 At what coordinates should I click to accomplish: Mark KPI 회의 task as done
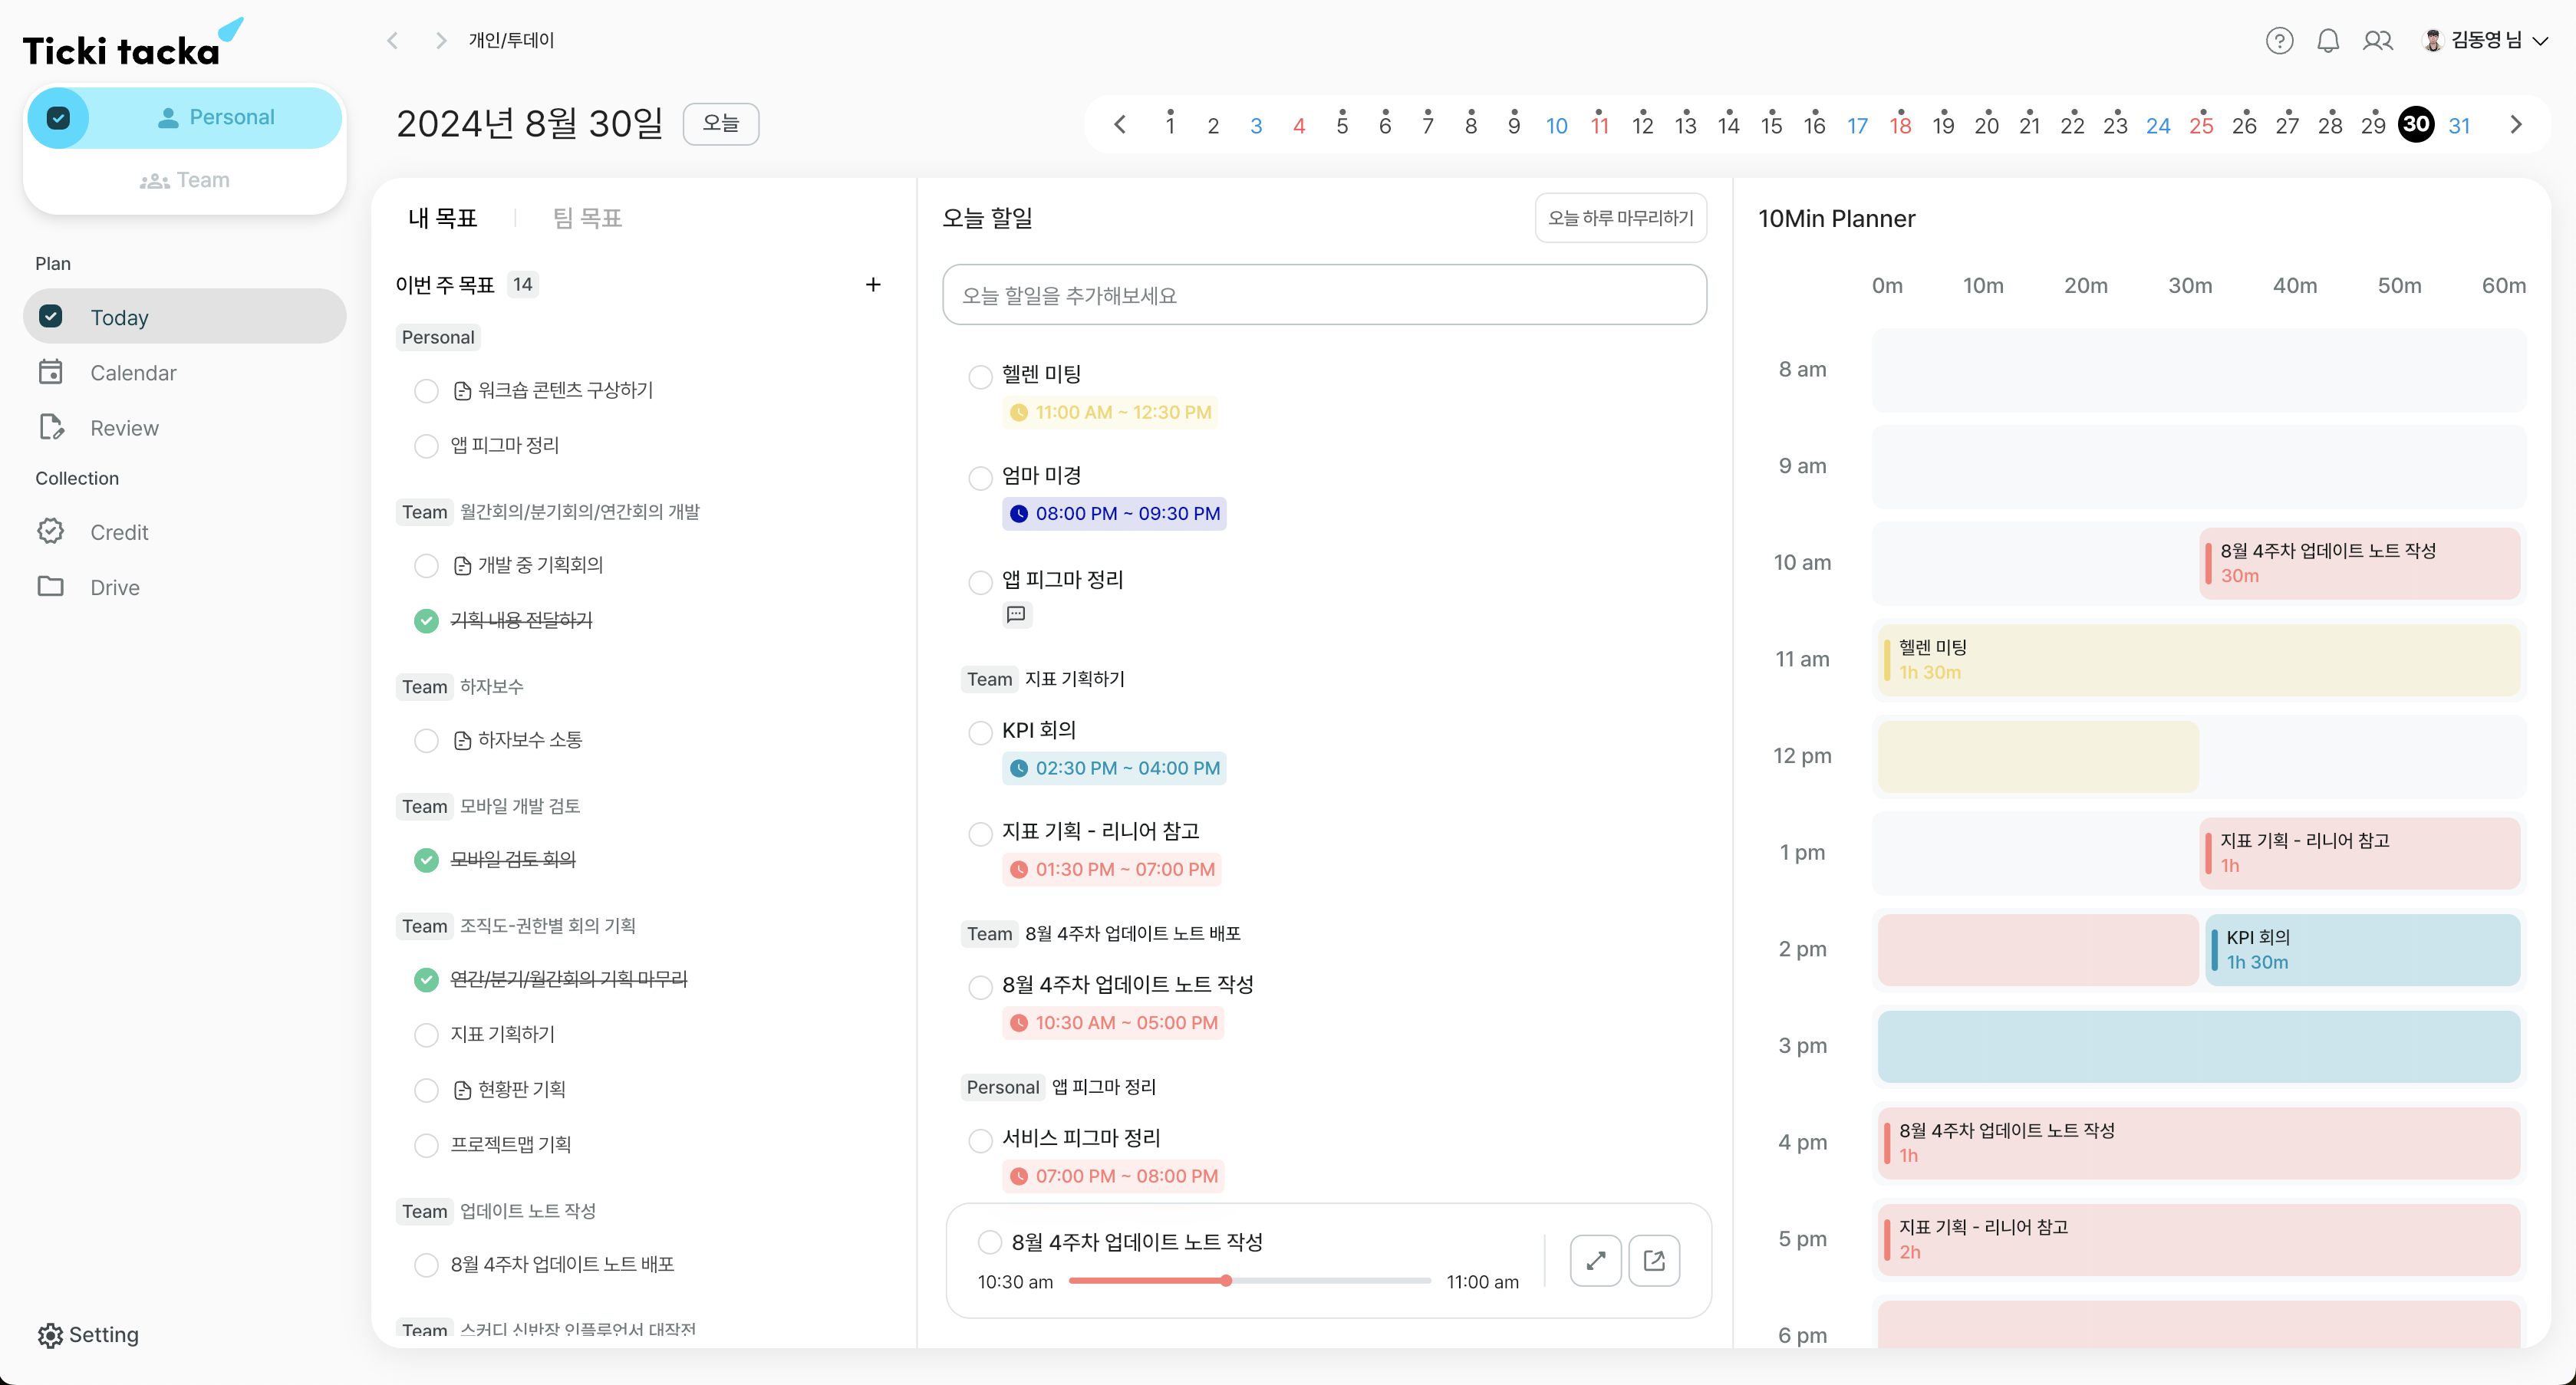tap(980, 733)
